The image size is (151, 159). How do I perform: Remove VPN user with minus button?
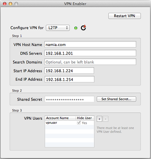click(x=105, y=119)
